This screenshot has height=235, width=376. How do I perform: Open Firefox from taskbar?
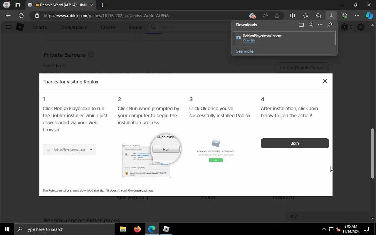137,229
